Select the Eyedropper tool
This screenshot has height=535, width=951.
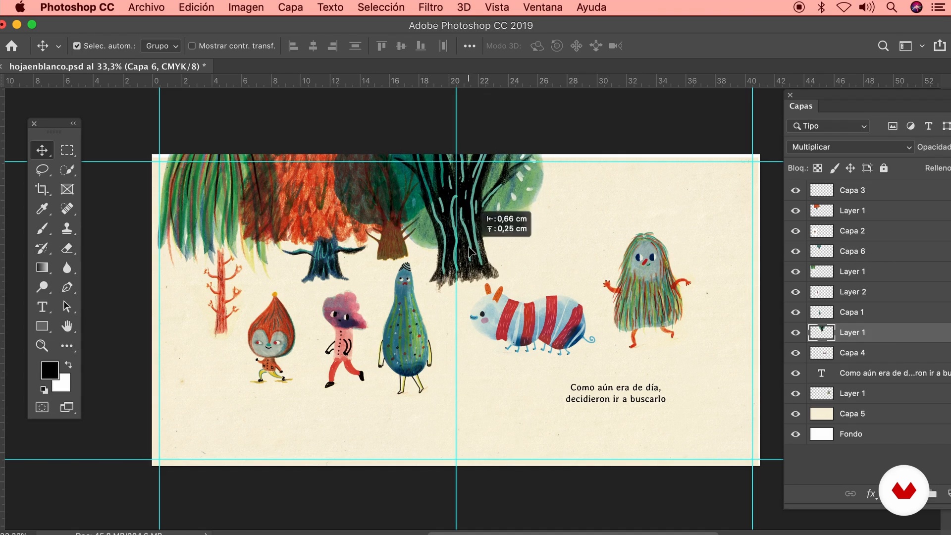point(42,209)
